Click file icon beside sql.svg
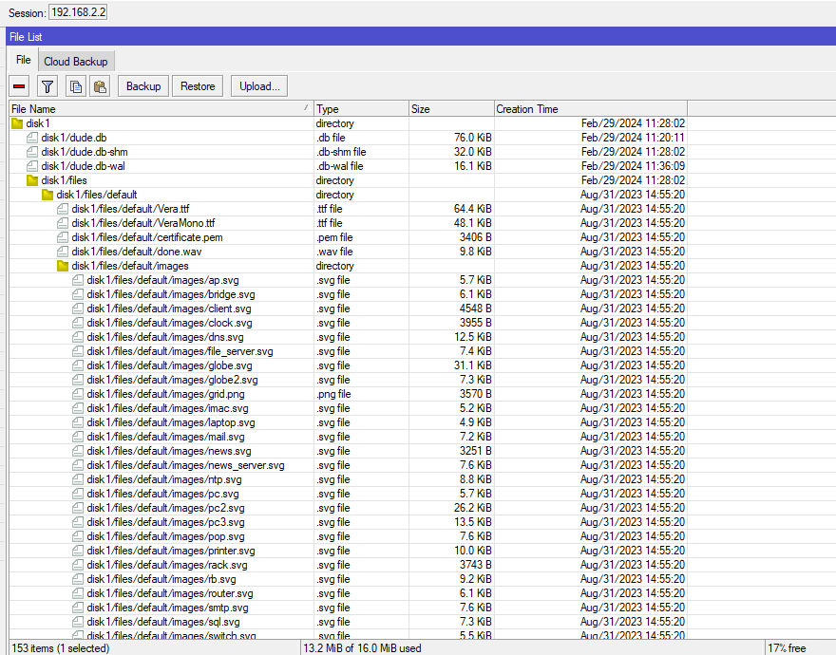Image resolution: width=836 pixels, height=655 pixels. tap(78, 622)
